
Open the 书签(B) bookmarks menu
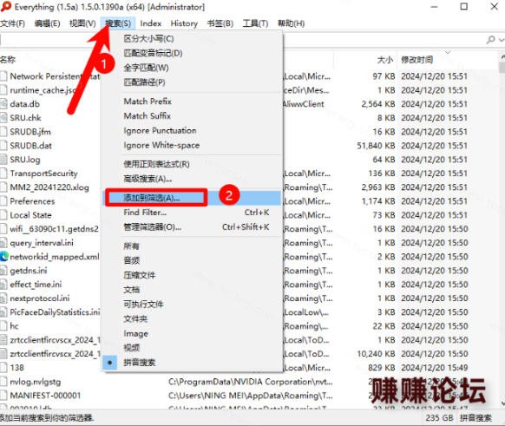[x=220, y=23]
